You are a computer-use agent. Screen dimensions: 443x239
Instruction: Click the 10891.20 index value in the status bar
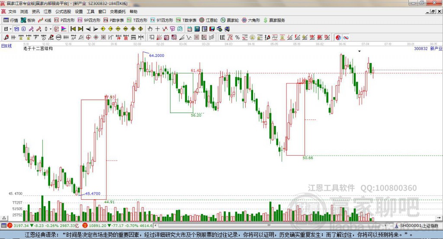pos(97,226)
